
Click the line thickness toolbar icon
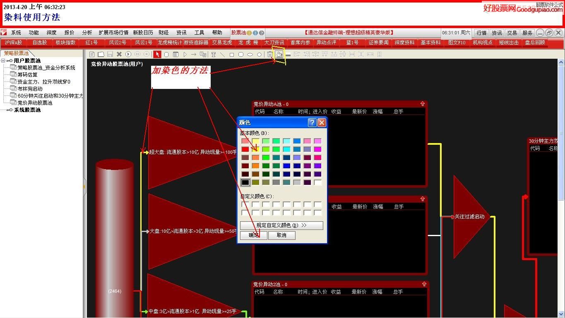tap(288, 54)
